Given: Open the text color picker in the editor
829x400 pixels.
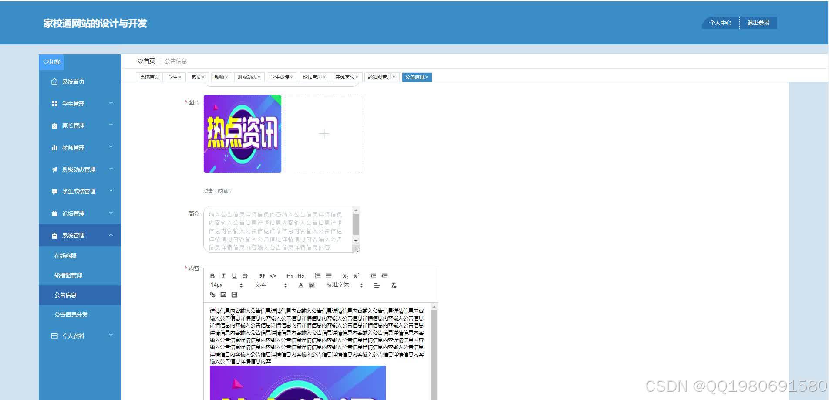Looking at the screenshot, I should click(x=300, y=285).
